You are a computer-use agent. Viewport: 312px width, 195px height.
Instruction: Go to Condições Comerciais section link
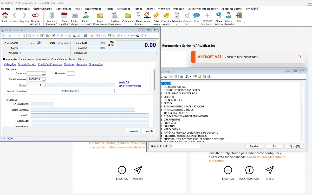click(50, 64)
